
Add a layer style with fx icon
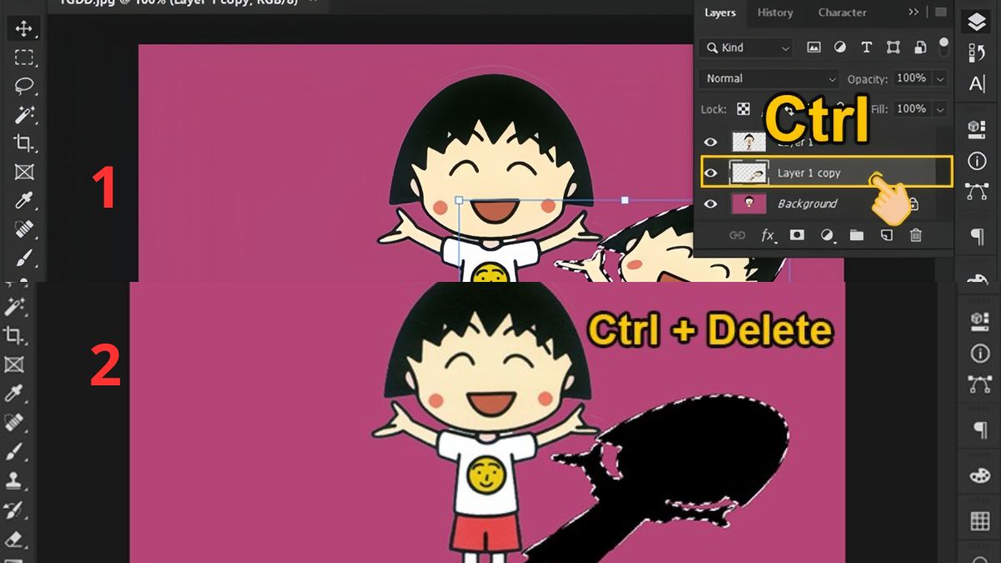click(767, 235)
